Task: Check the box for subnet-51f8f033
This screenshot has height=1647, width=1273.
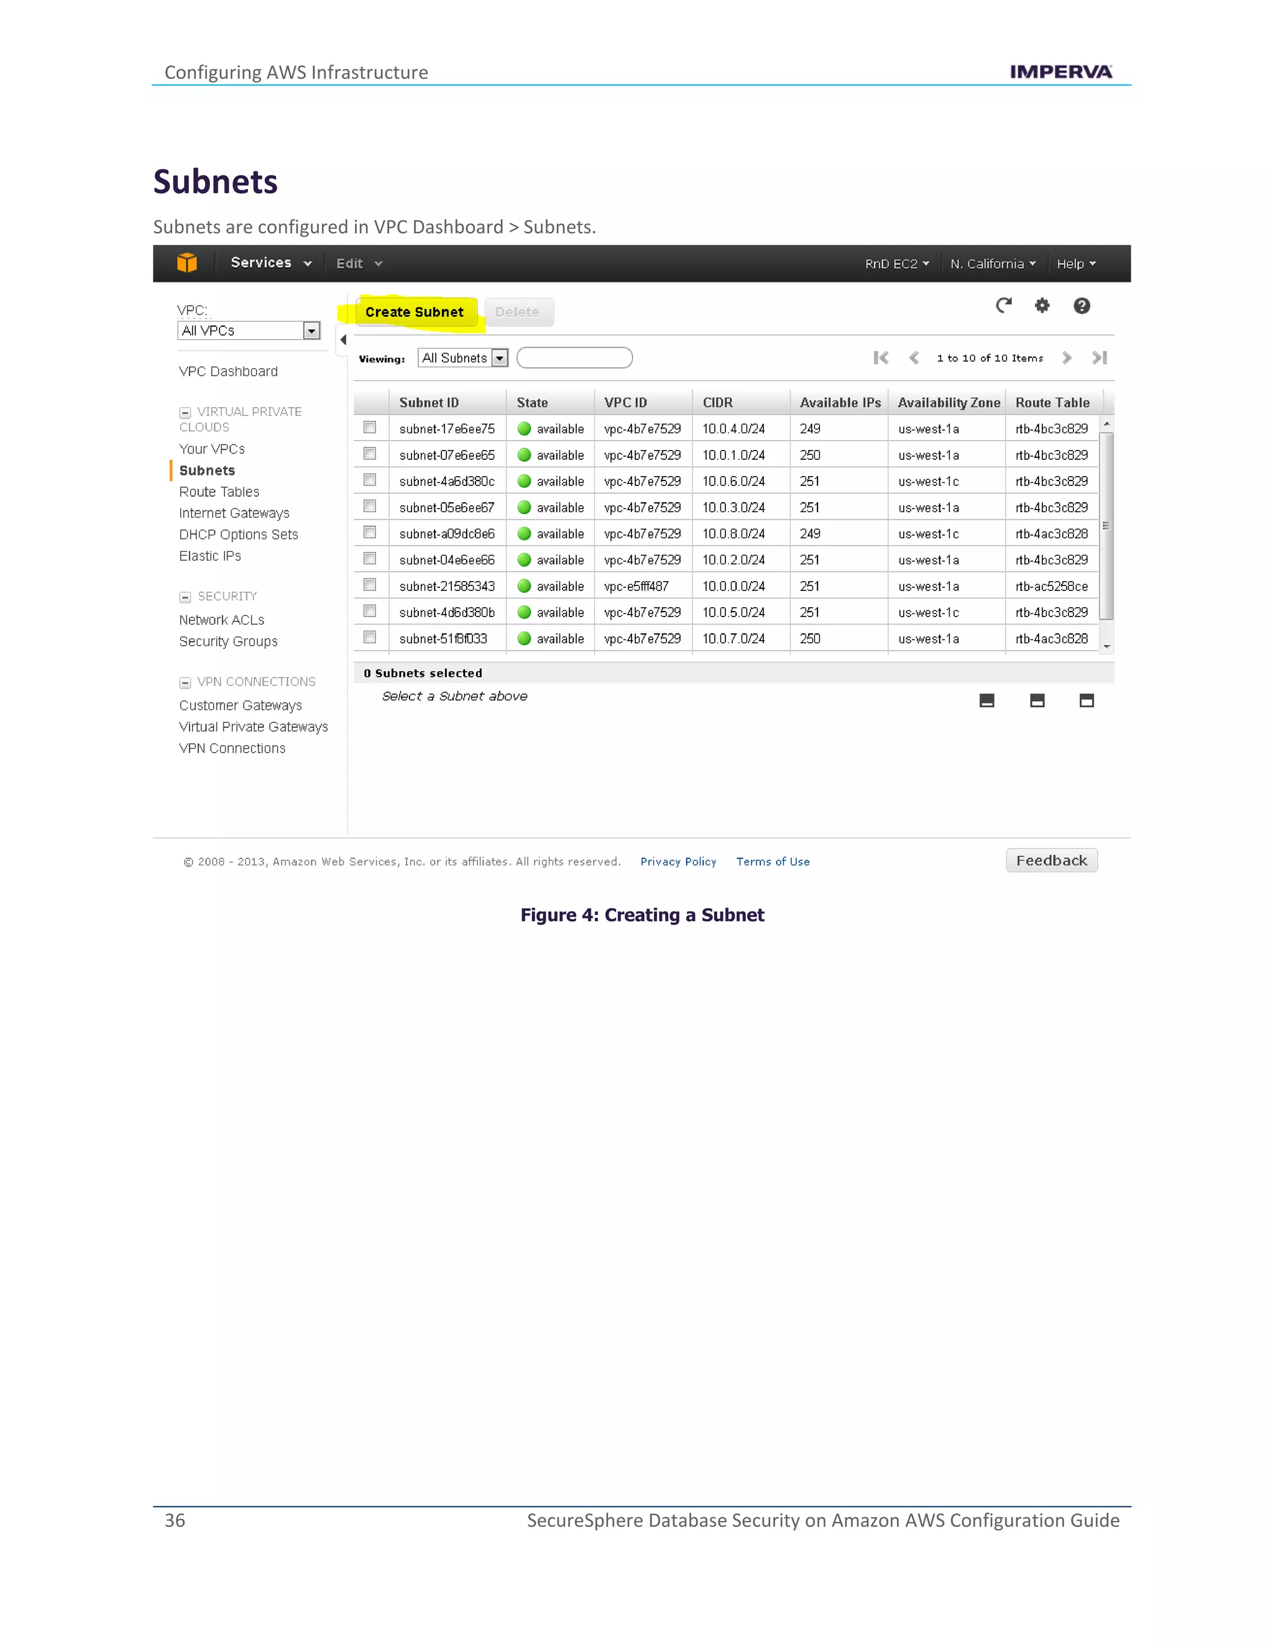Action: coord(370,637)
